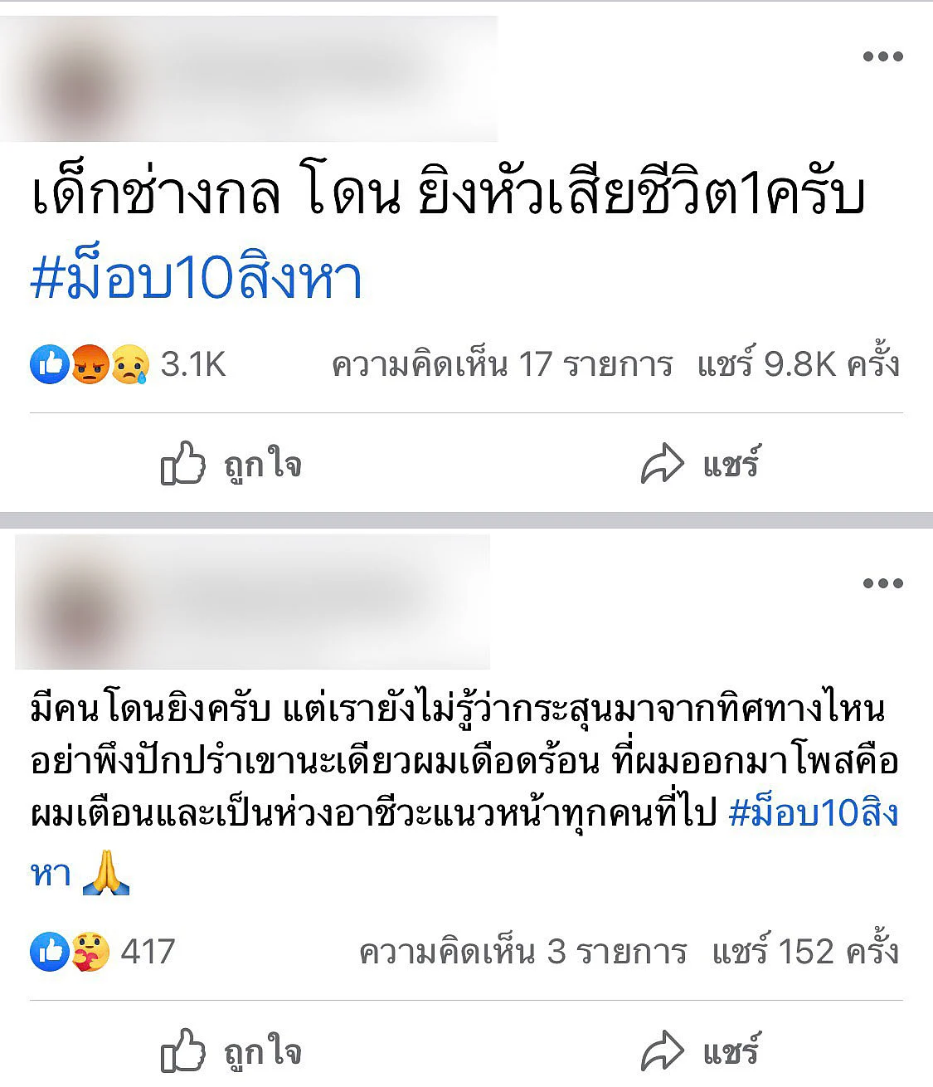View the blue like reaction on first post
This screenshot has height=1087, width=933.
coord(50,364)
